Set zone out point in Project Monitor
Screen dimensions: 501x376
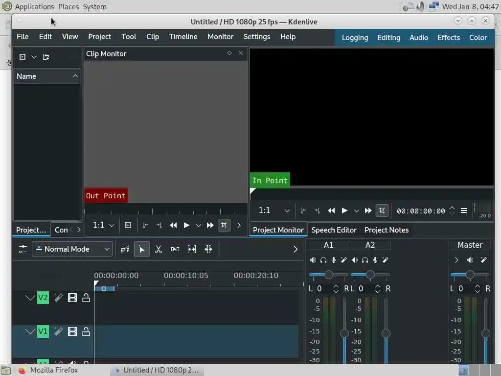point(317,211)
